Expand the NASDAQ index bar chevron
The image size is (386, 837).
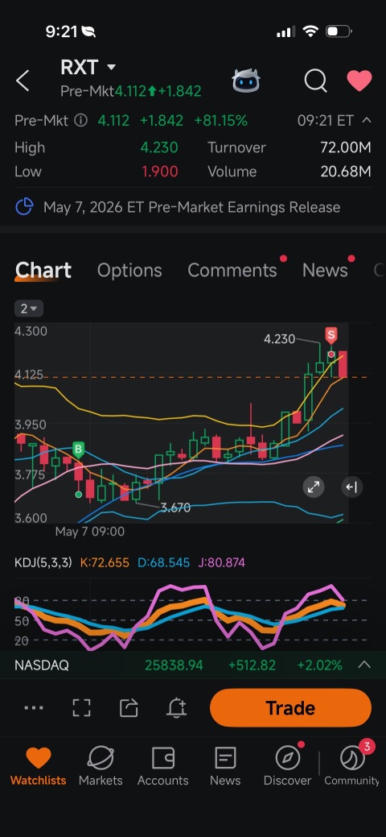pyautogui.click(x=364, y=665)
